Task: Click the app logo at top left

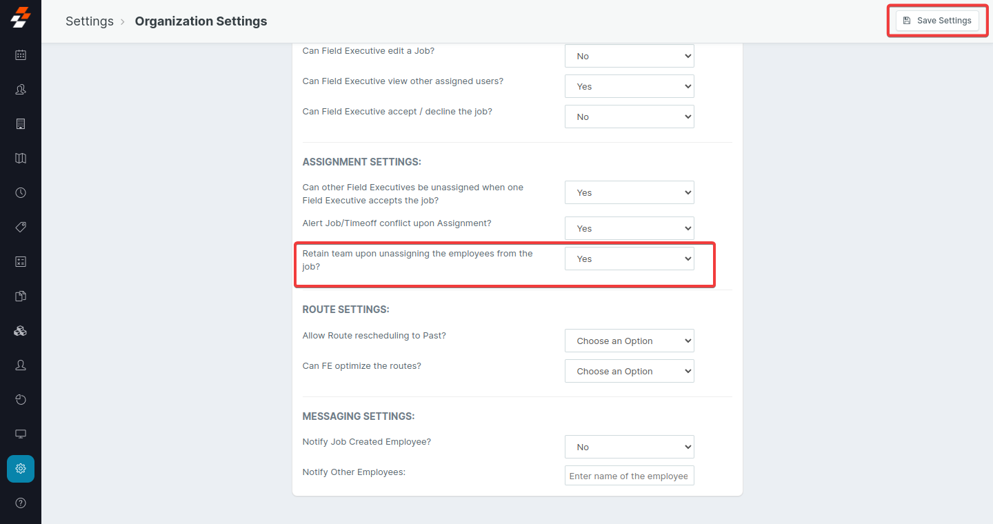Action: coord(21,18)
